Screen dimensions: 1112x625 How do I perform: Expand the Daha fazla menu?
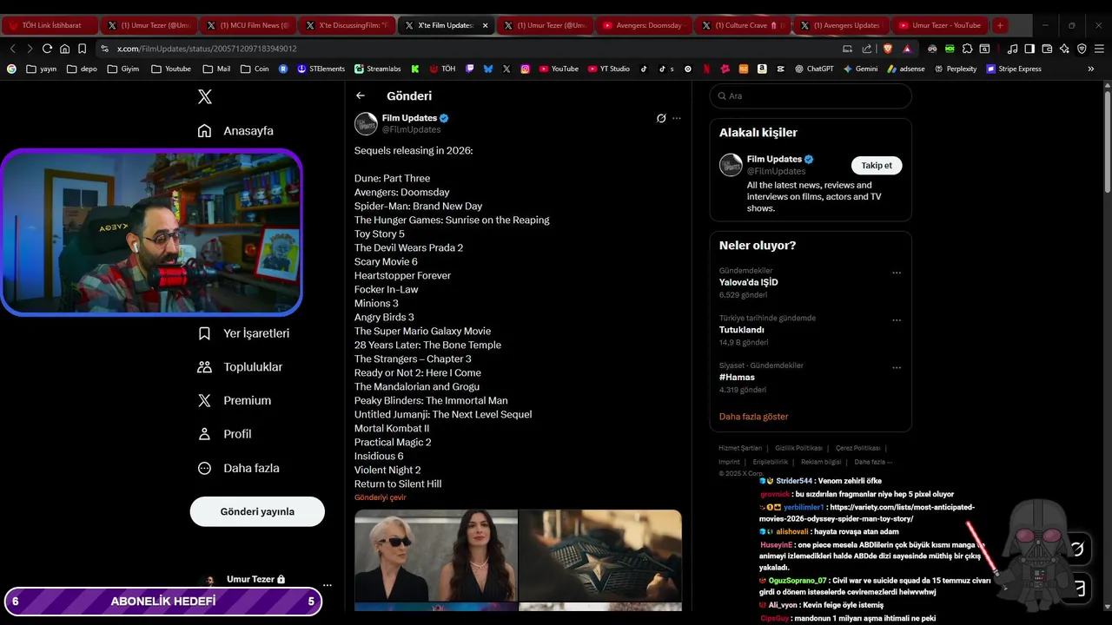238,468
